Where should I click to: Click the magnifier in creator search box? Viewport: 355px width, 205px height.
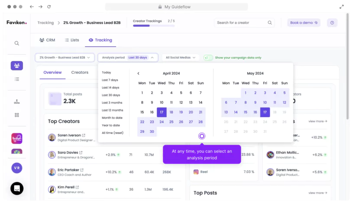270,22
